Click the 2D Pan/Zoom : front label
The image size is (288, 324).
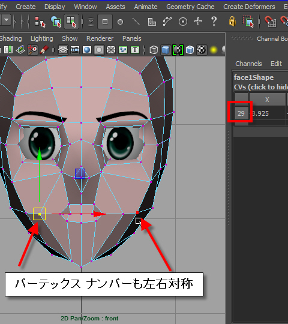[x=89, y=319]
